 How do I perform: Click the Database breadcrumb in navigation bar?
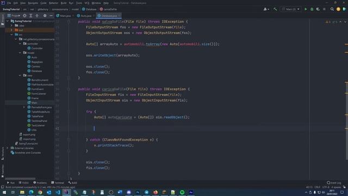click(89, 9)
